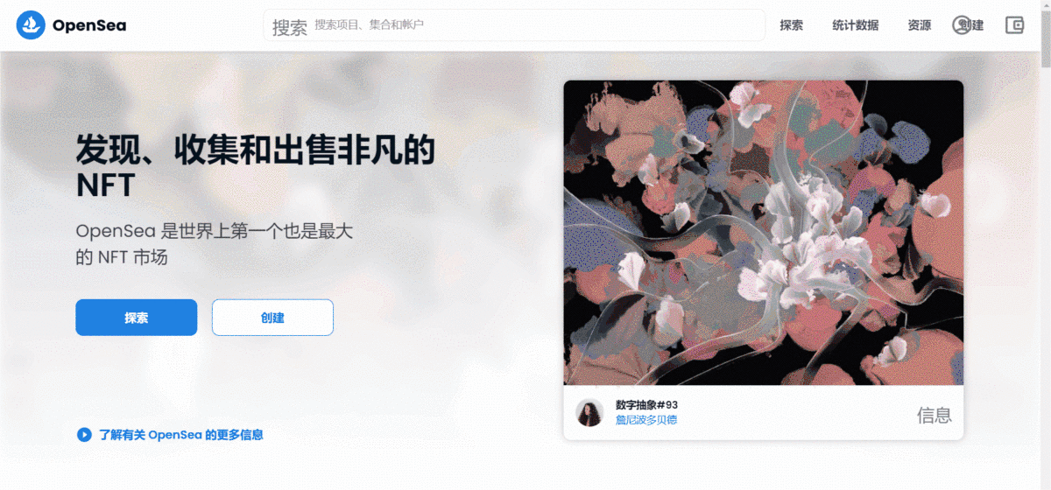The image size is (1051, 490).
Task: Open the 资源 menu in header
Action: [920, 25]
